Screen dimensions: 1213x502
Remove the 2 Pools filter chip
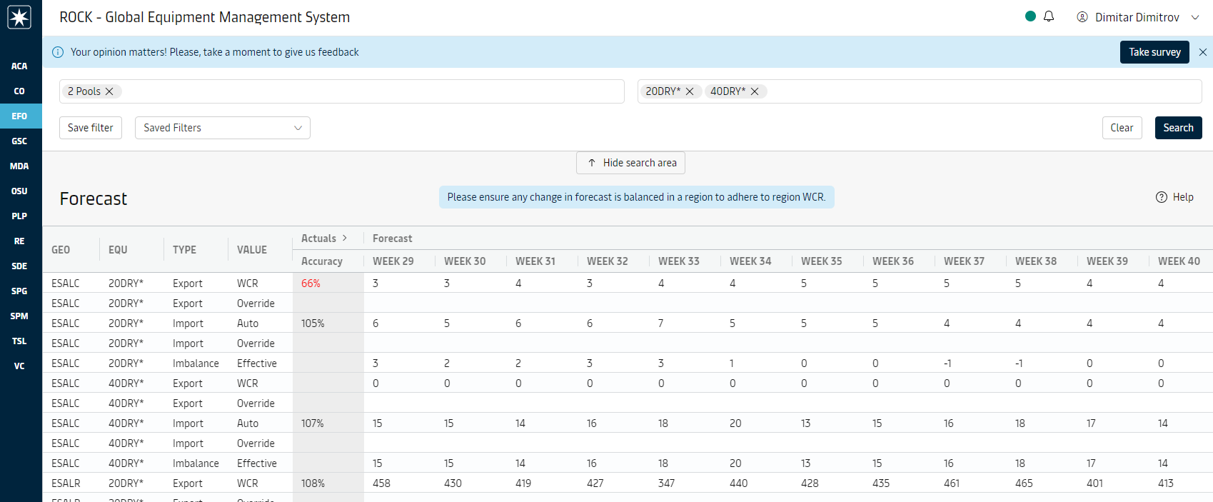109,91
